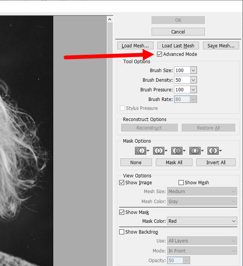Enable the Show Backdrop checkbox

tap(121, 232)
